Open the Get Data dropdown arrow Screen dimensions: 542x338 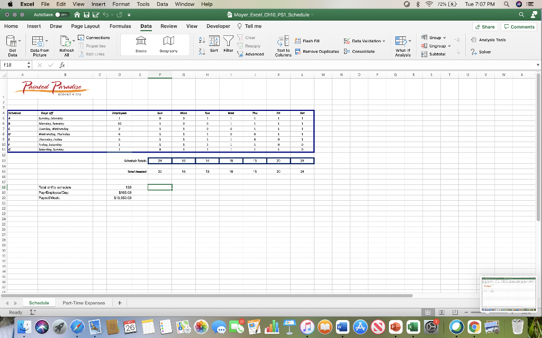coord(20,41)
